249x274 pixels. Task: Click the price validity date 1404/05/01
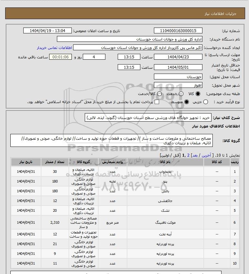point(178,67)
